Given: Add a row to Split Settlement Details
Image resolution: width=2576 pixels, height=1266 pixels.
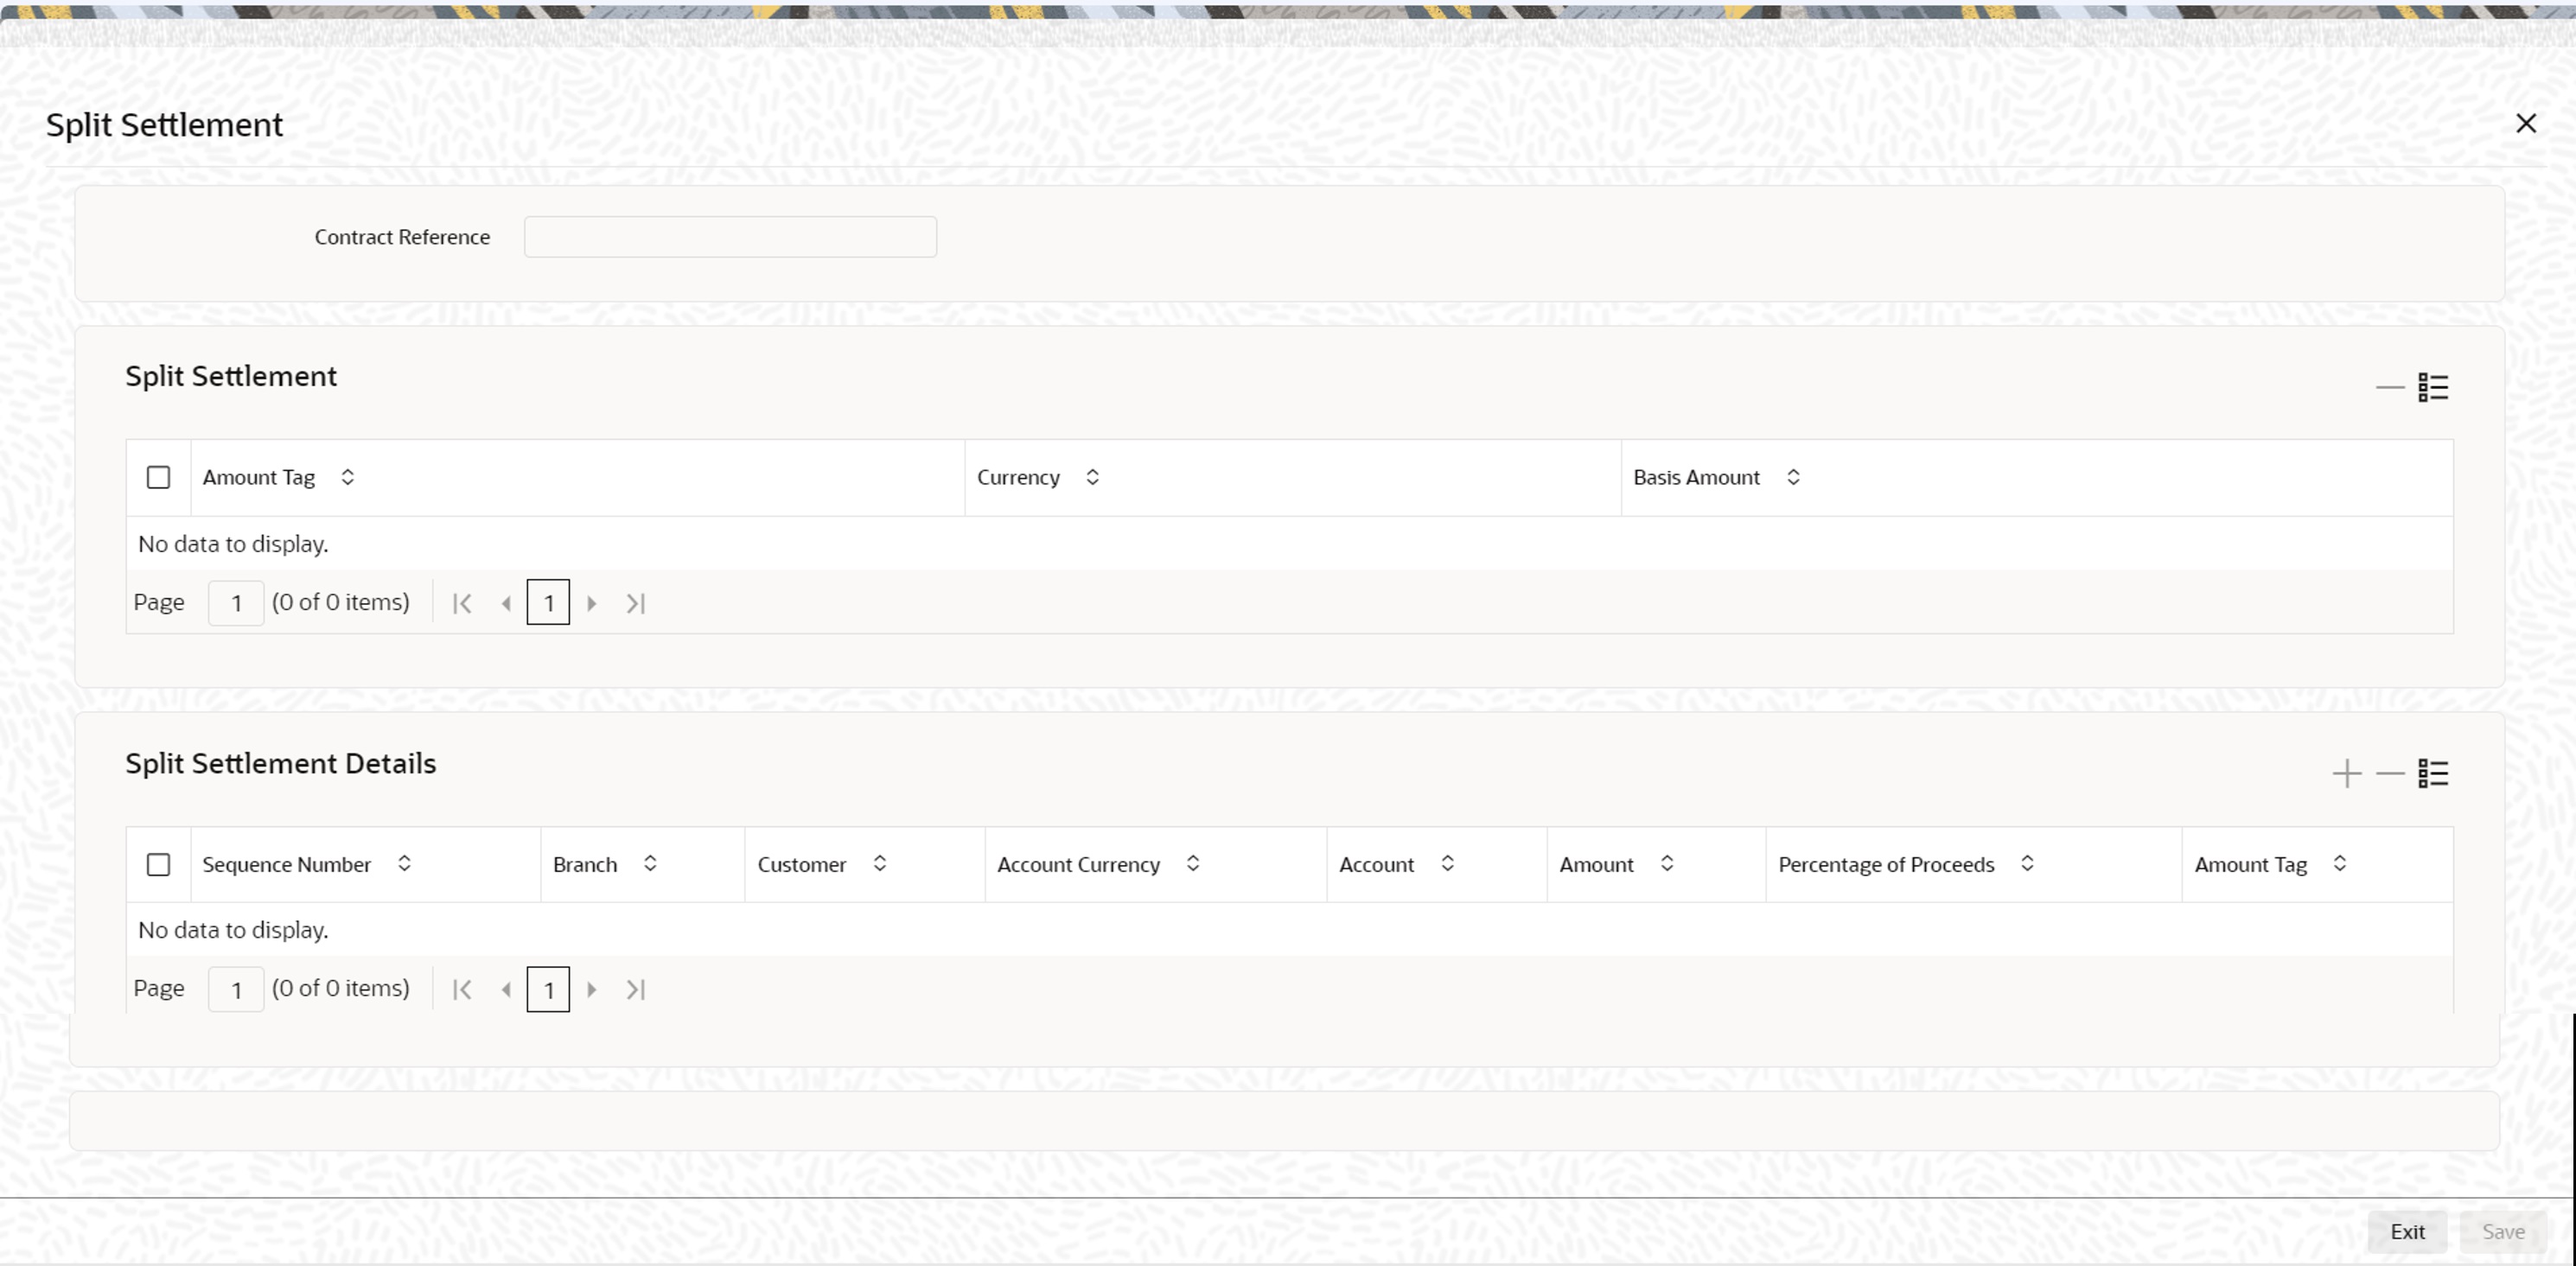Looking at the screenshot, I should [2346, 774].
